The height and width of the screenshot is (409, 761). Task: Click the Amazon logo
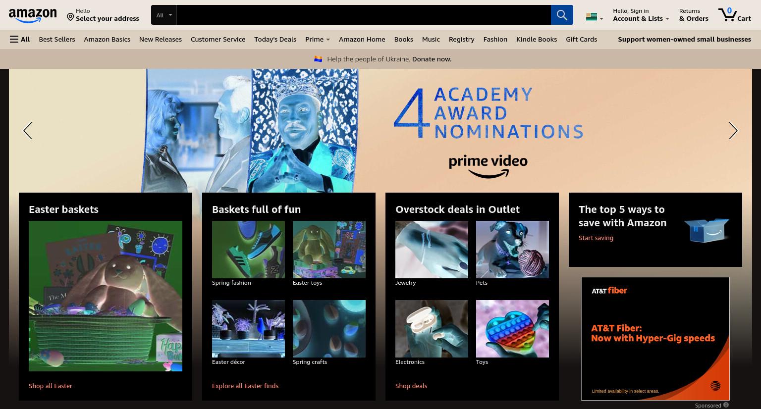(33, 15)
